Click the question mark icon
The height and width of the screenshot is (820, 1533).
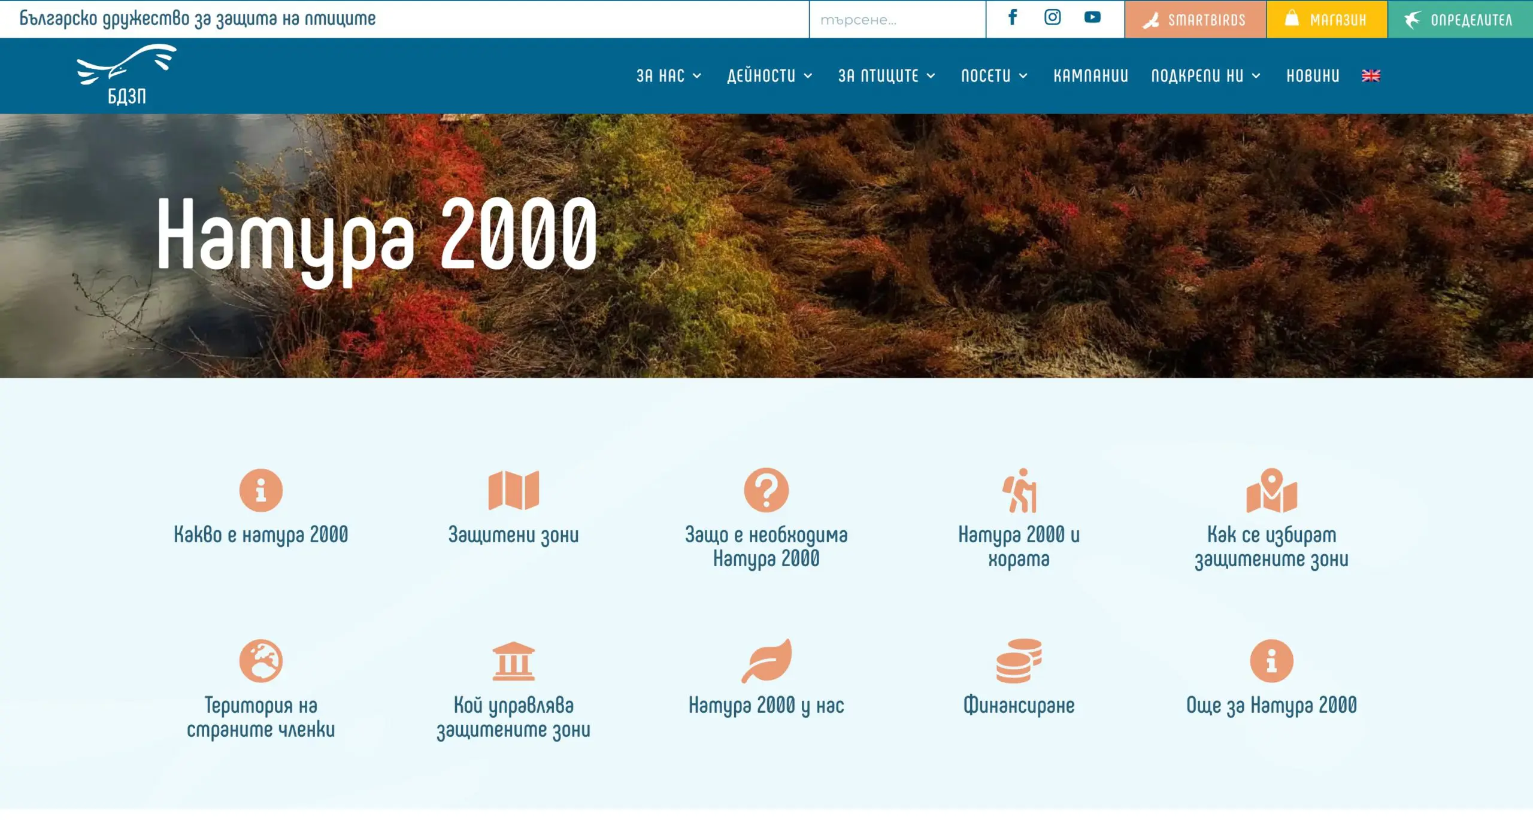(x=766, y=490)
